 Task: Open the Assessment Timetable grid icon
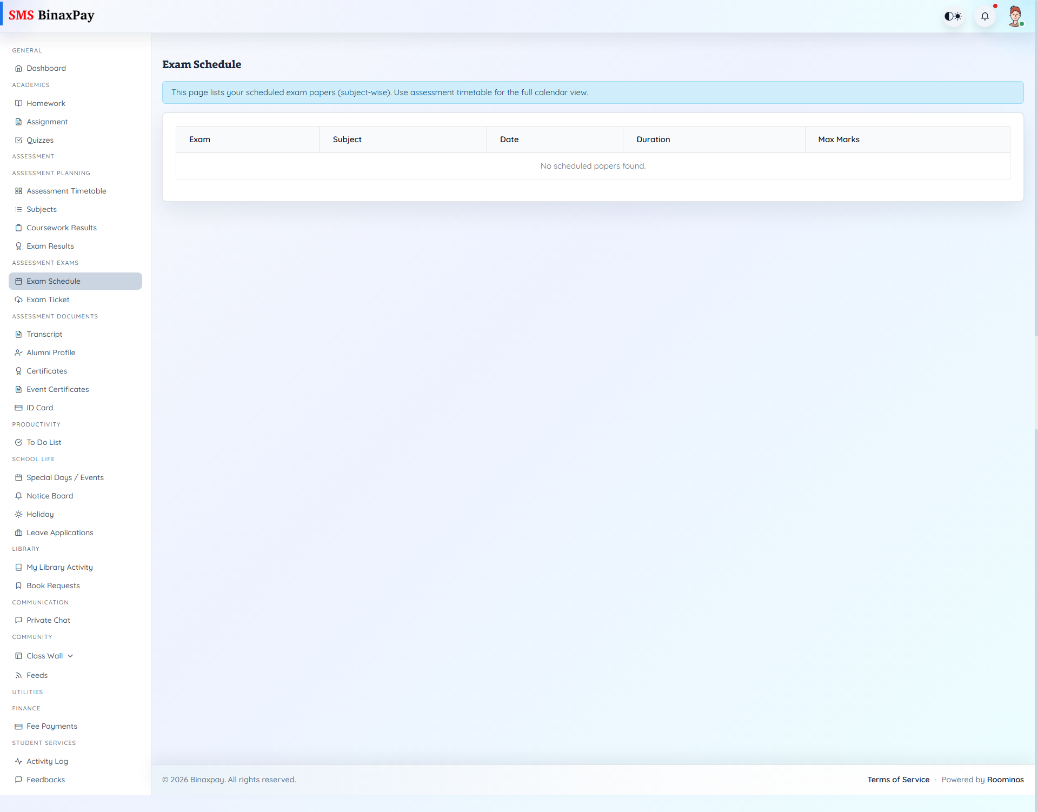(x=18, y=191)
